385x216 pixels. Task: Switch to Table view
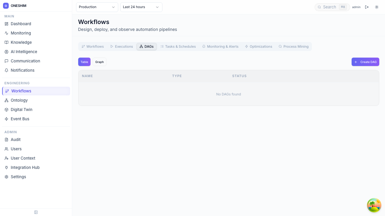point(84,62)
